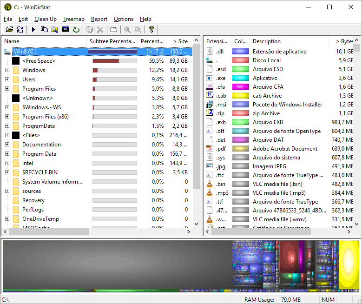Click the 'Pacote do Windows Installer' description
The height and width of the screenshot is (304, 362).
(288, 105)
